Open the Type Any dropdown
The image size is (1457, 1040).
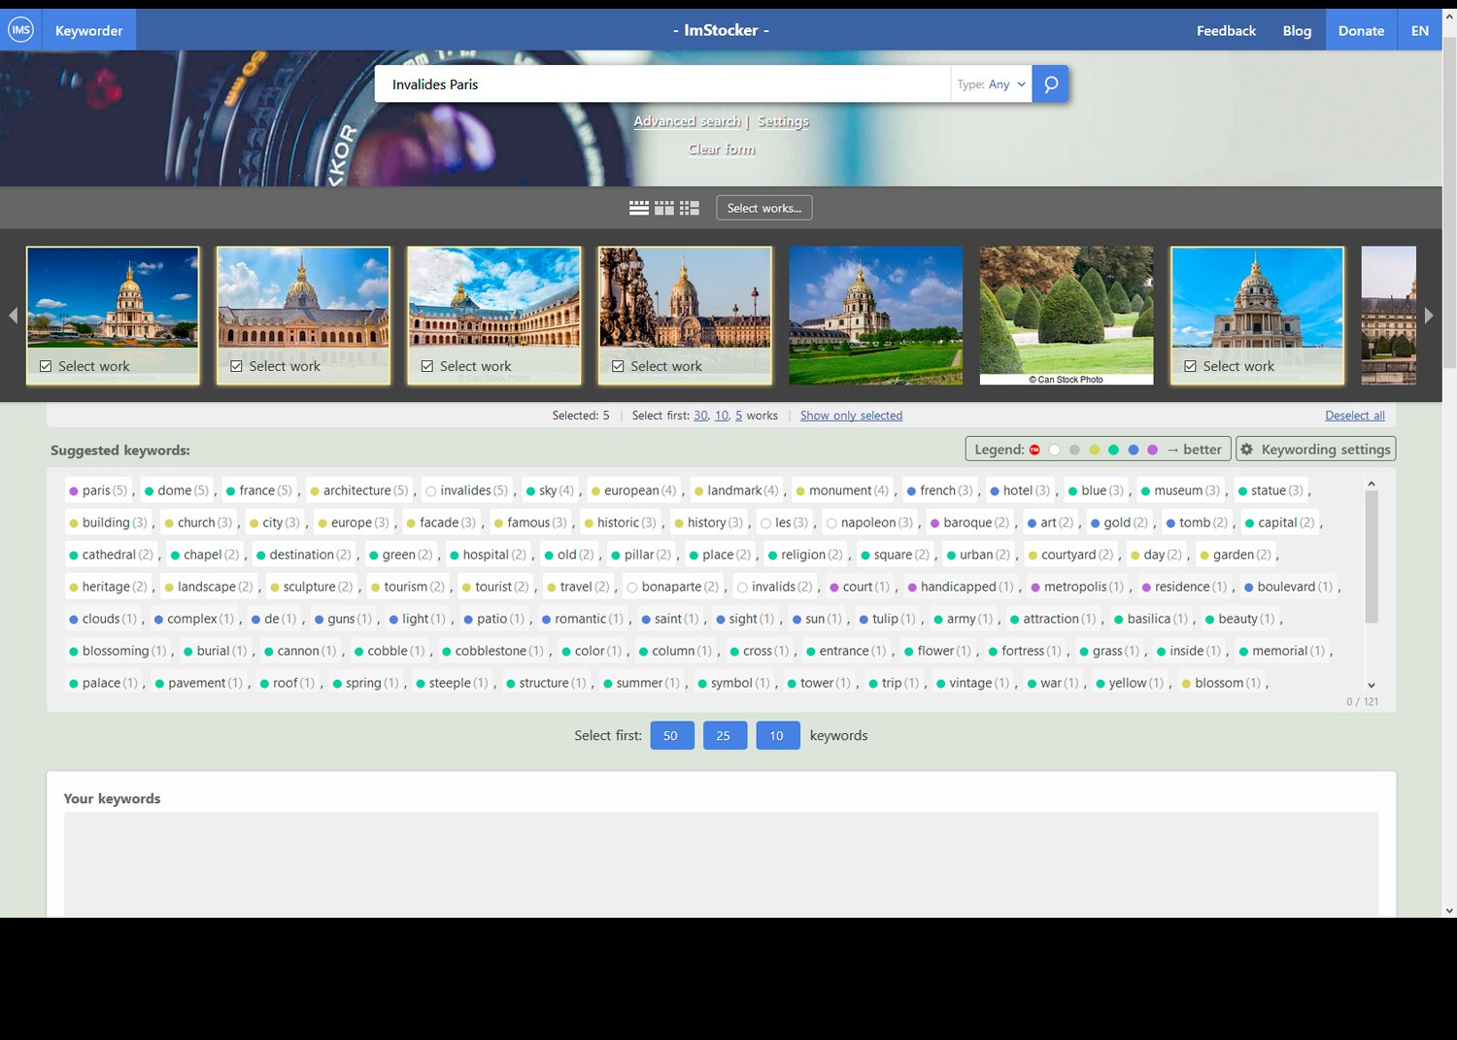[x=991, y=84]
